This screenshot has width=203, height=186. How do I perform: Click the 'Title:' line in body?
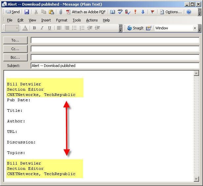click(14, 110)
